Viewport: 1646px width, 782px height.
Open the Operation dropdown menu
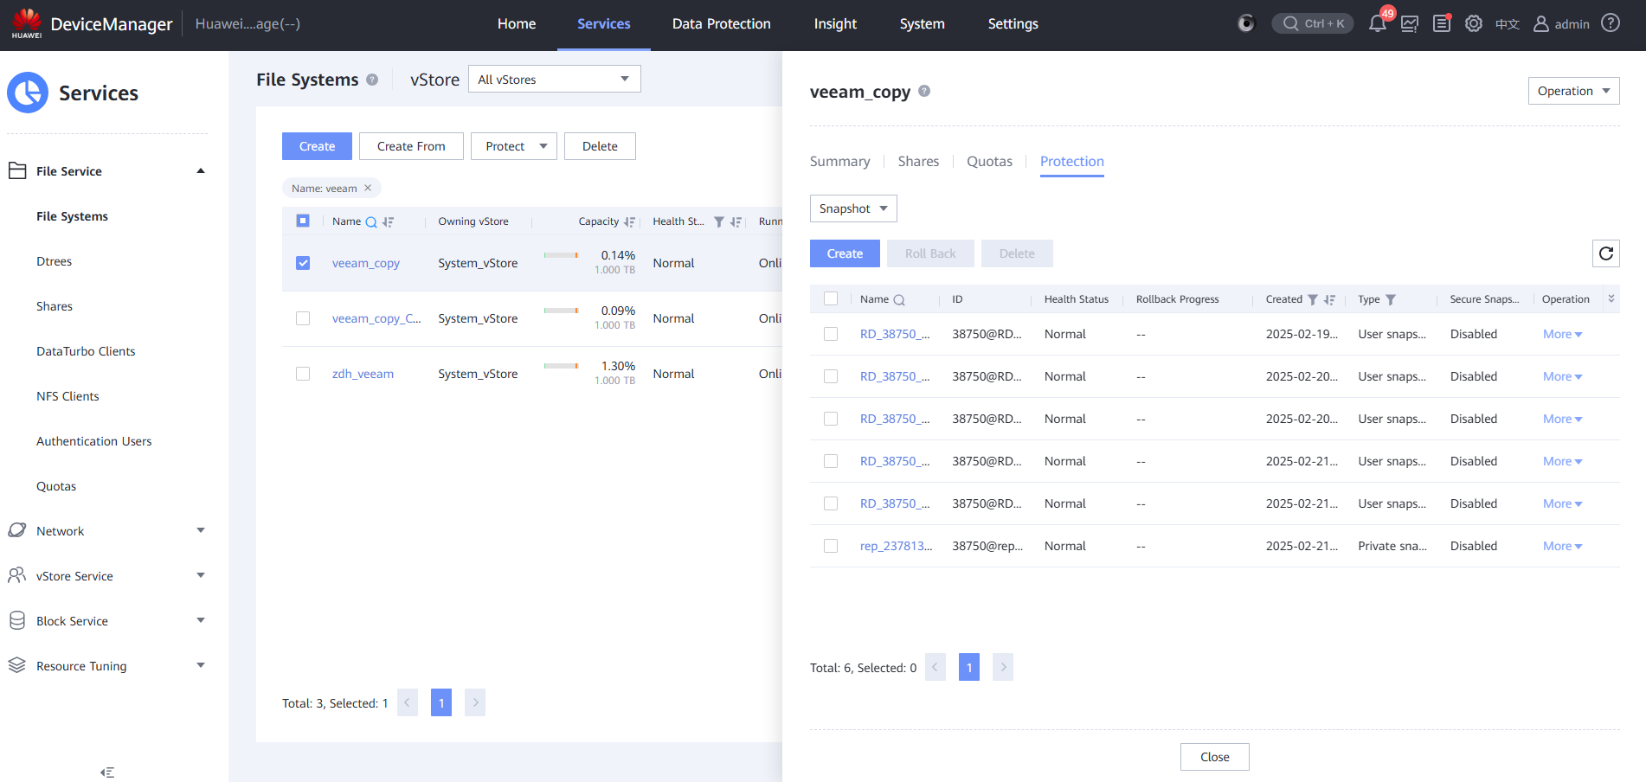[1572, 91]
